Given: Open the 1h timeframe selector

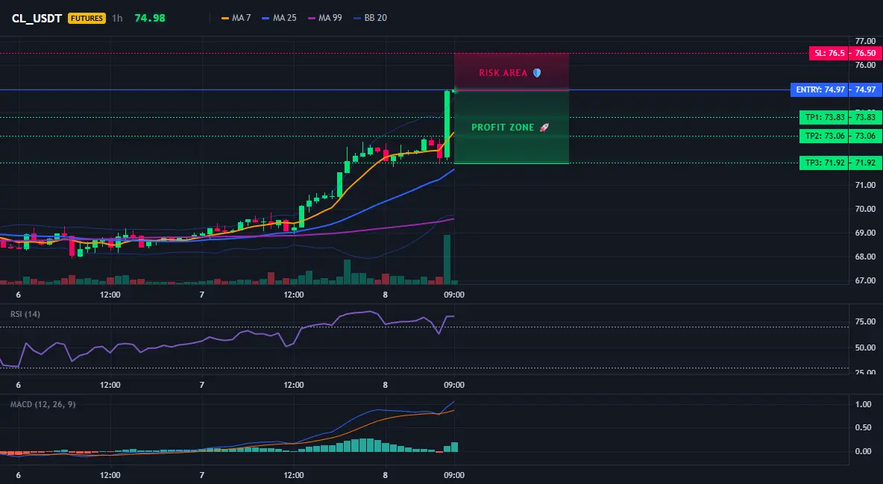Looking at the screenshot, I should coord(117,18).
